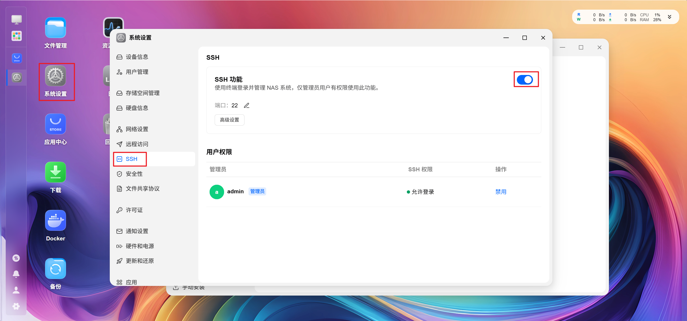Open 许可证 in the sidebar
This screenshot has width=687, height=321.
pos(154,210)
